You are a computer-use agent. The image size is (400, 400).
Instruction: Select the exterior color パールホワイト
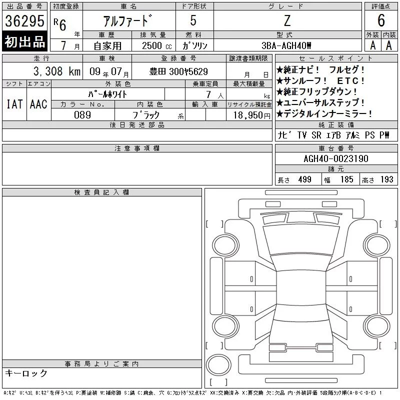tap(107, 94)
